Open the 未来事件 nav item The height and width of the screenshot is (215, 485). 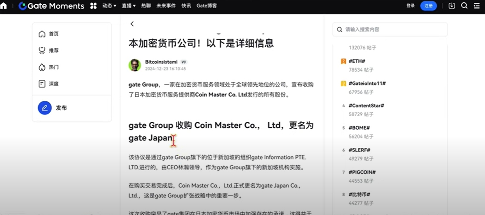[166, 6]
